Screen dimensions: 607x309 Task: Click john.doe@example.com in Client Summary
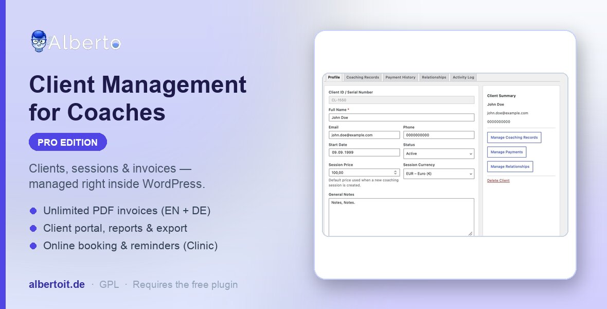(508, 113)
